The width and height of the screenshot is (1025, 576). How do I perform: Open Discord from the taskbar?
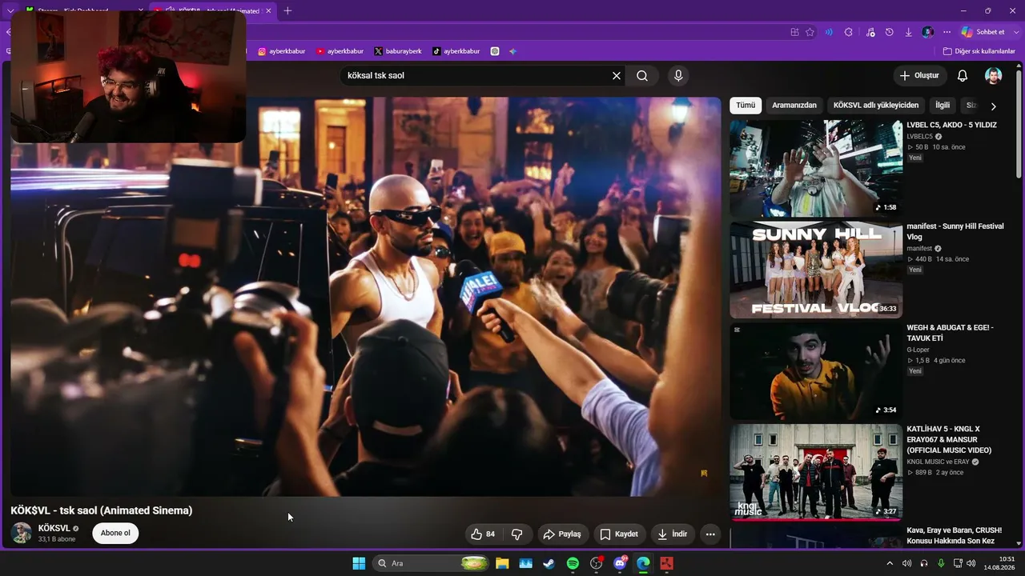click(x=620, y=563)
